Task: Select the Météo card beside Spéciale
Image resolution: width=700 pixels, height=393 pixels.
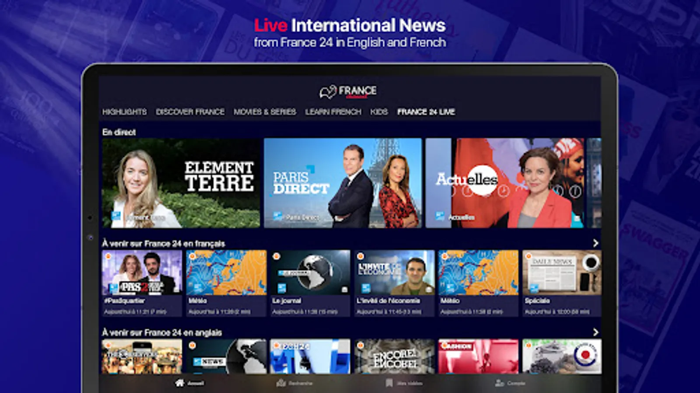Action: click(478, 283)
